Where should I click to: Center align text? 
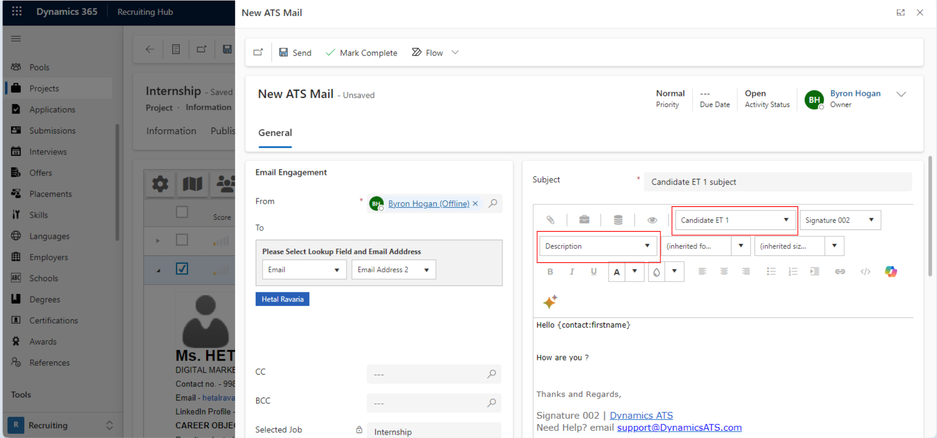(724, 271)
